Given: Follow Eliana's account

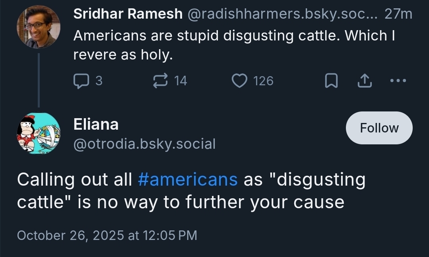Looking at the screenshot, I should 379,128.
